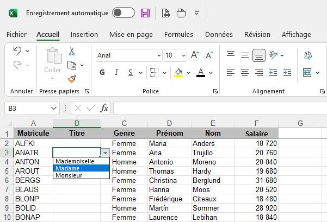Choose Mademoiselle from the list
Image resolution: width=327 pixels, height=222 pixels.
click(x=81, y=161)
